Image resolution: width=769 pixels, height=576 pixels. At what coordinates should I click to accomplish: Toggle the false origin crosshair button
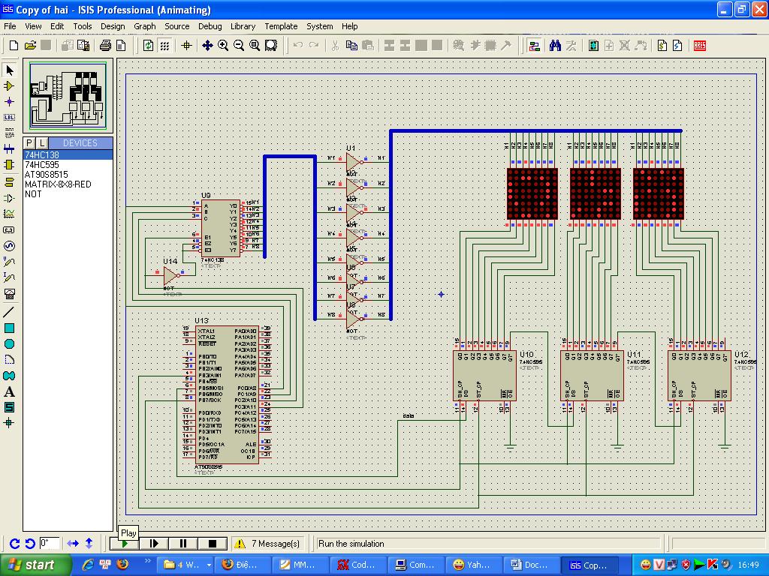(x=187, y=46)
